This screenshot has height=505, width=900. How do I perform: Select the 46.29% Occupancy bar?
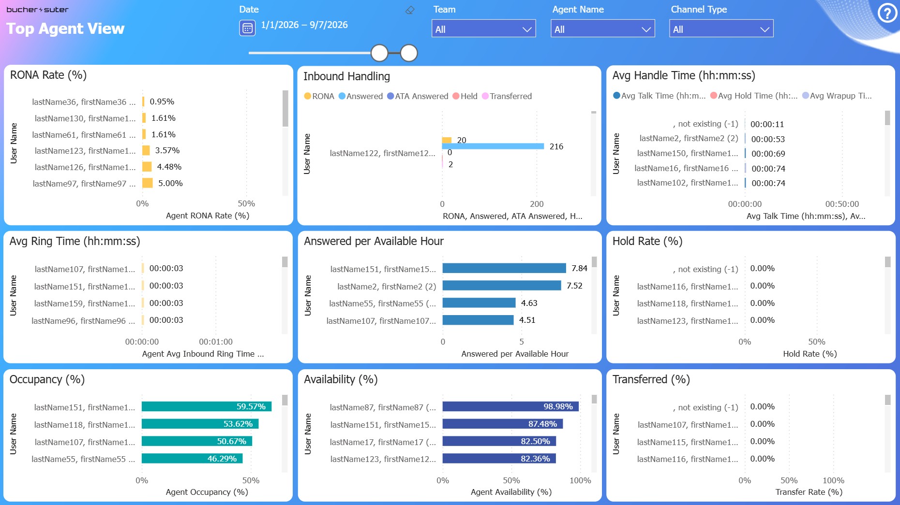[192, 459]
